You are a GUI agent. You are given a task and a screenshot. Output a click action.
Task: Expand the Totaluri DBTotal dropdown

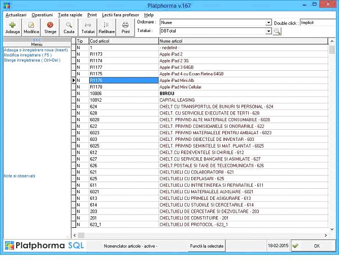click(268, 32)
